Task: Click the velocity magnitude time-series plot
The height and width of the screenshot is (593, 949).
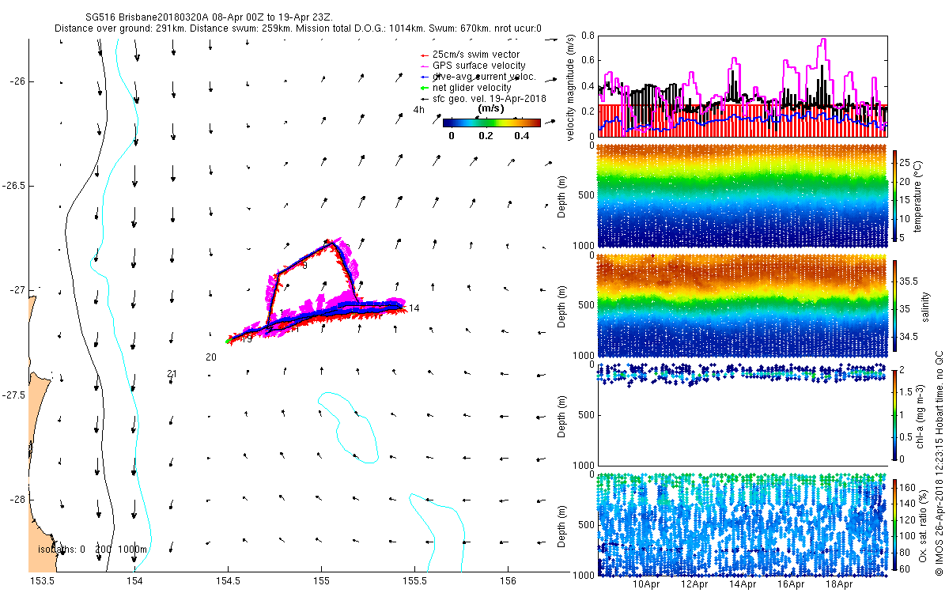Action: click(x=743, y=85)
